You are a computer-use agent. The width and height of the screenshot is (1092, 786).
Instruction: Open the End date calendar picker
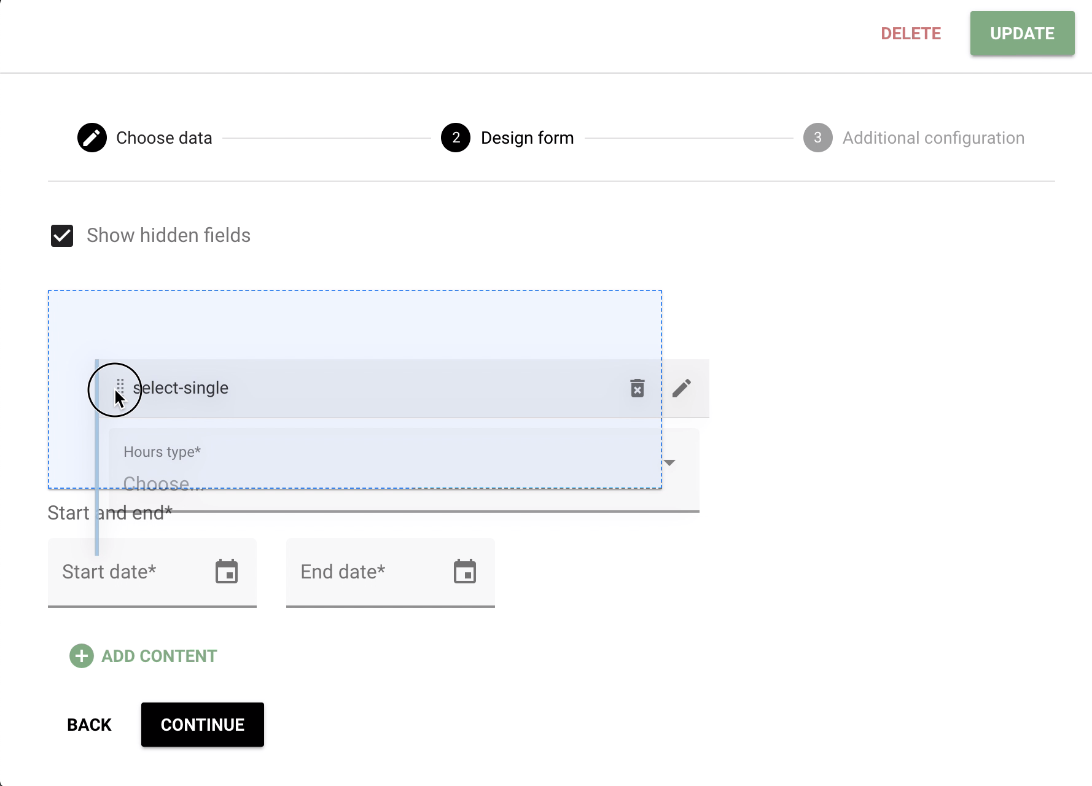[466, 571]
